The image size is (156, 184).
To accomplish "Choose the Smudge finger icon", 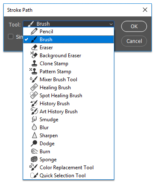I will pyautogui.click(x=34, y=120).
